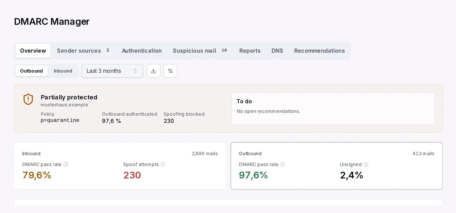This screenshot has height=213, width=456.
Task: Click the 79,6% inbound pass rate value
Action: (37, 175)
